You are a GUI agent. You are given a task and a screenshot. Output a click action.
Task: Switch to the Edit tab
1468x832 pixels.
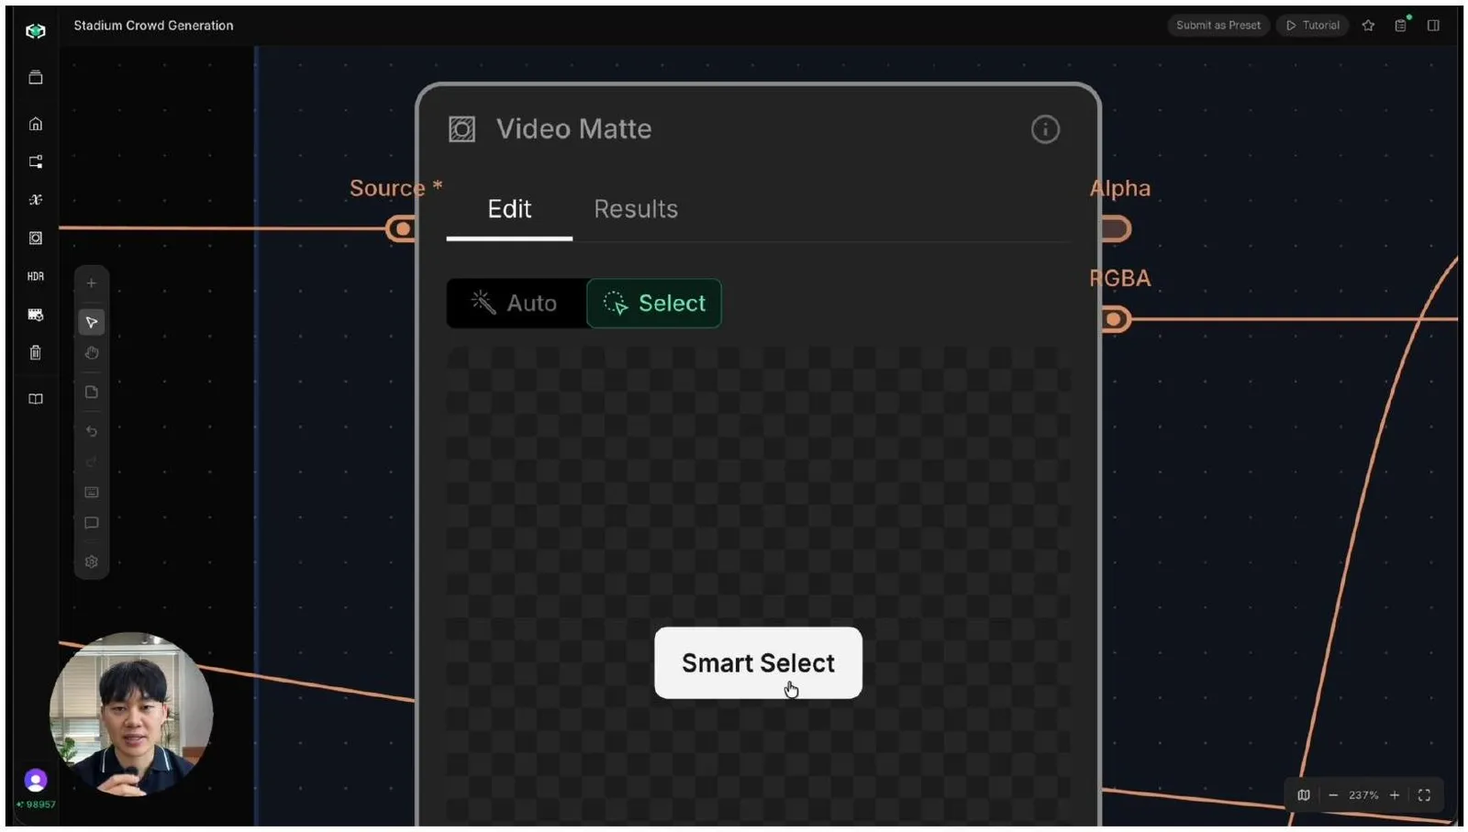[x=509, y=210]
